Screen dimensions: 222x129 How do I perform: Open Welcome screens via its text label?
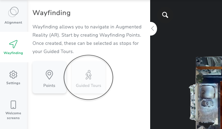click(13, 116)
